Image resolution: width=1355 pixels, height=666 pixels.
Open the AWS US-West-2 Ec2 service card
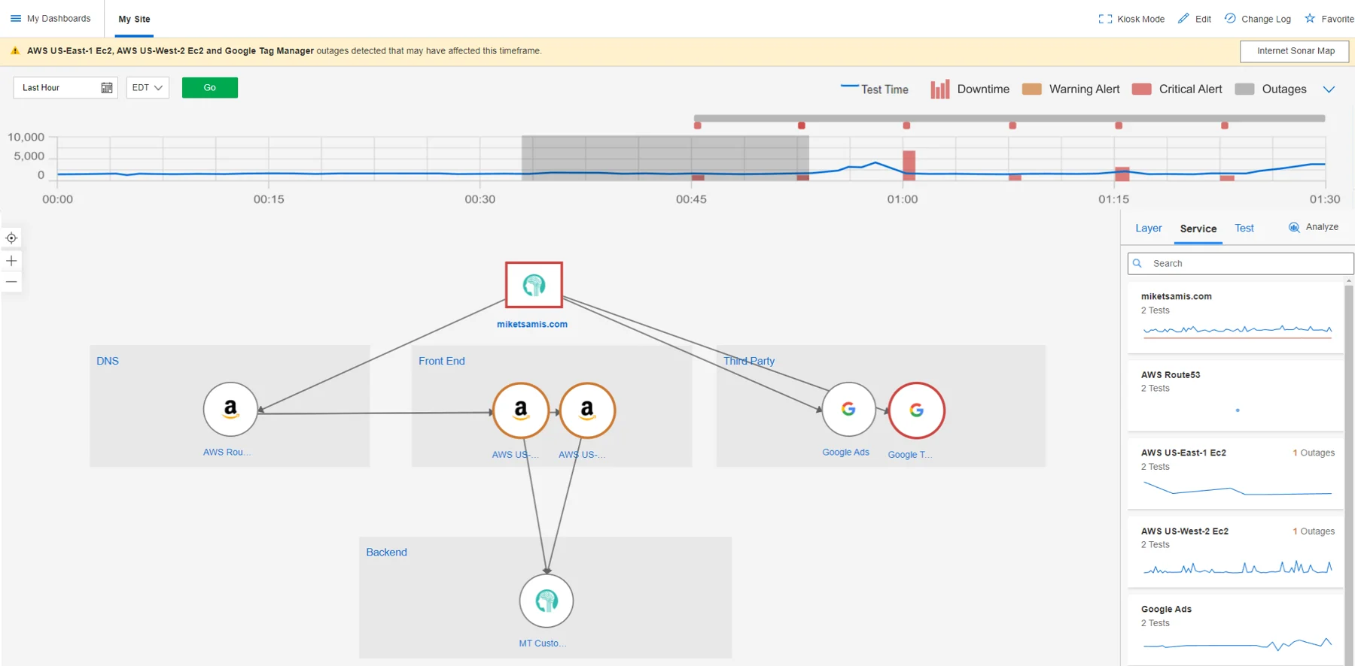(1235, 552)
